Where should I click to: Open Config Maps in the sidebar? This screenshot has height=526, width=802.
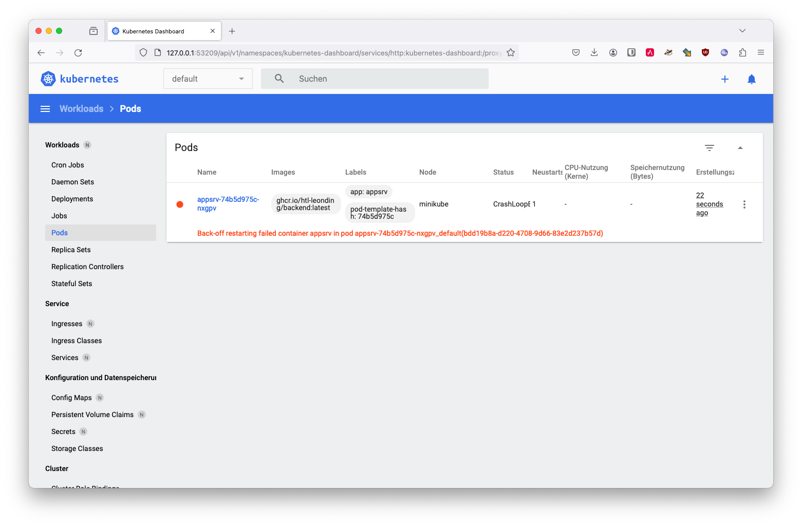(x=71, y=398)
